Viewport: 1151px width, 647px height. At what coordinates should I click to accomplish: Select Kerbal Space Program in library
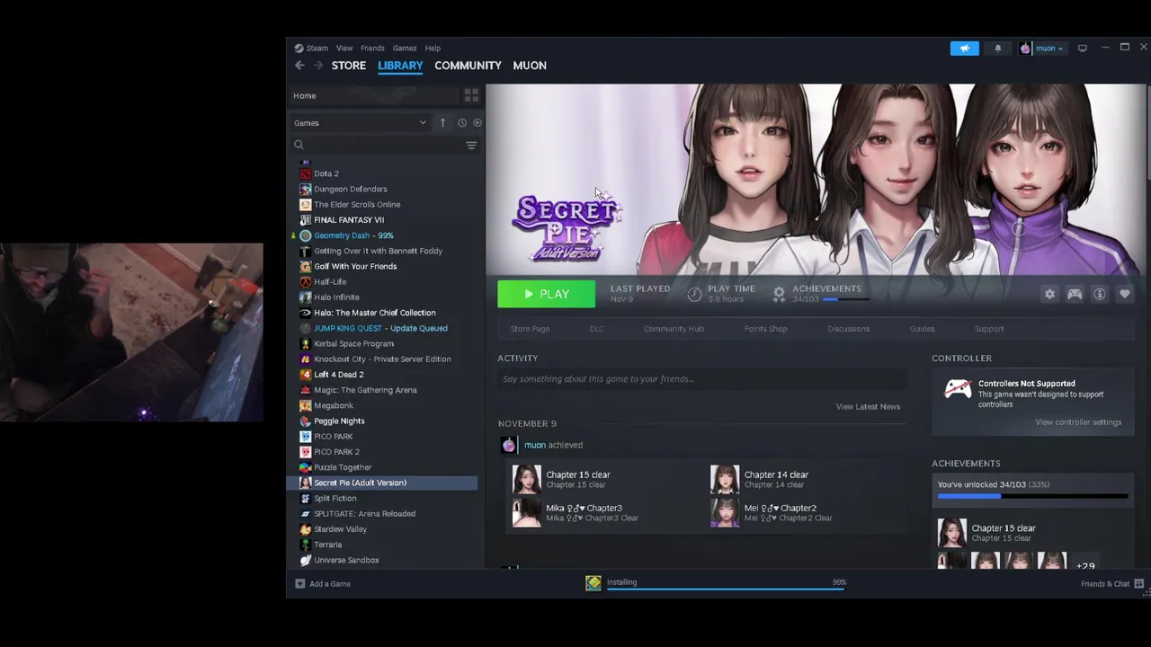coord(353,343)
